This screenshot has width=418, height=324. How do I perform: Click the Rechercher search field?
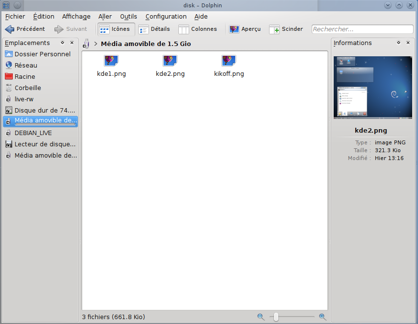click(362, 29)
